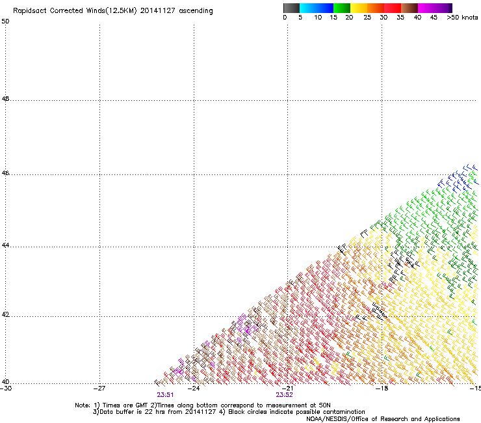This screenshot has width=481, height=423.
Task: Click the longitude label '-30' on bottom axis
Action: [x=6, y=388]
